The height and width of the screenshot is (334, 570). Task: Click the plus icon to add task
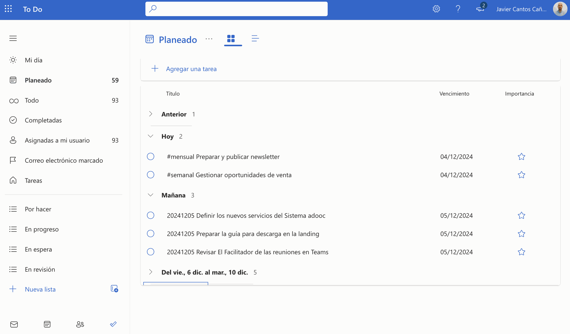pos(155,69)
